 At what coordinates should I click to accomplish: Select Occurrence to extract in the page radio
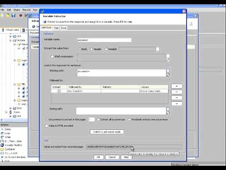pyautogui.click(x=47, y=119)
